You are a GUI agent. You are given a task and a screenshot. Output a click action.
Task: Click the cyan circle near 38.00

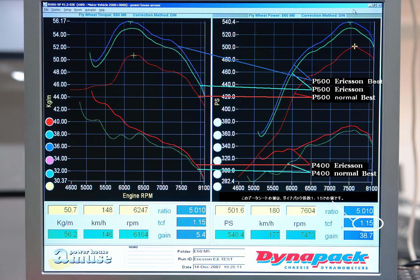[x=50, y=134]
